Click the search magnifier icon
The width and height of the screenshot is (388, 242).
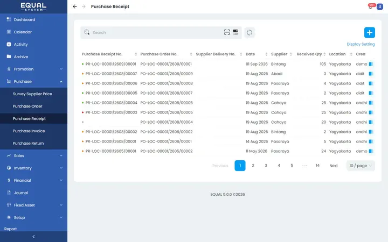87,32
